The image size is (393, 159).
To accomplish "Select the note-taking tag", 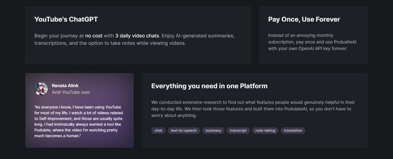I will [266, 131].
